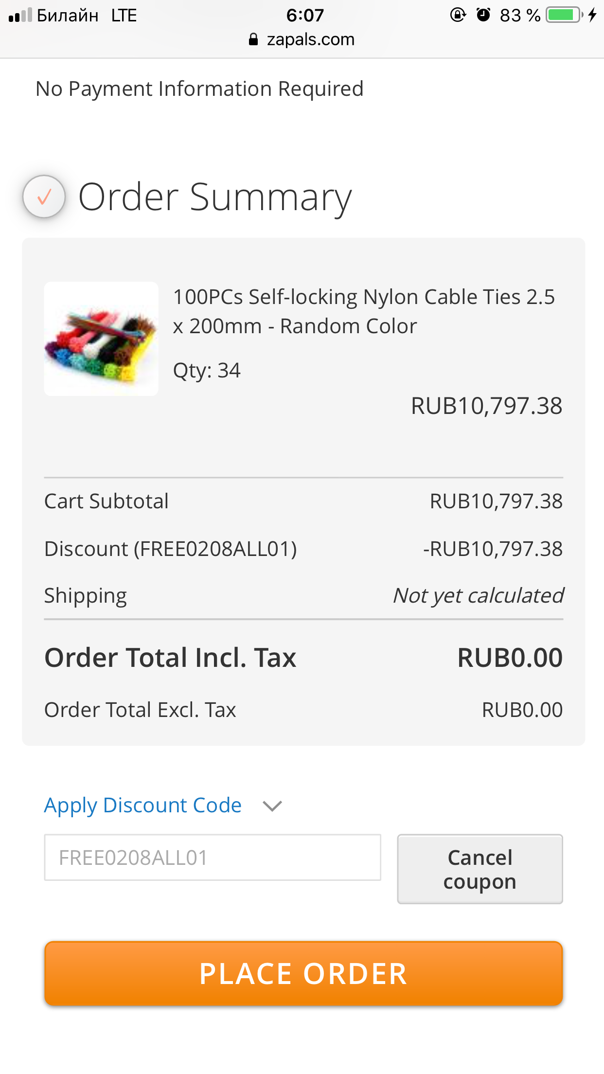
Task: Tap the cellular signal strength bars
Action: (x=20, y=16)
